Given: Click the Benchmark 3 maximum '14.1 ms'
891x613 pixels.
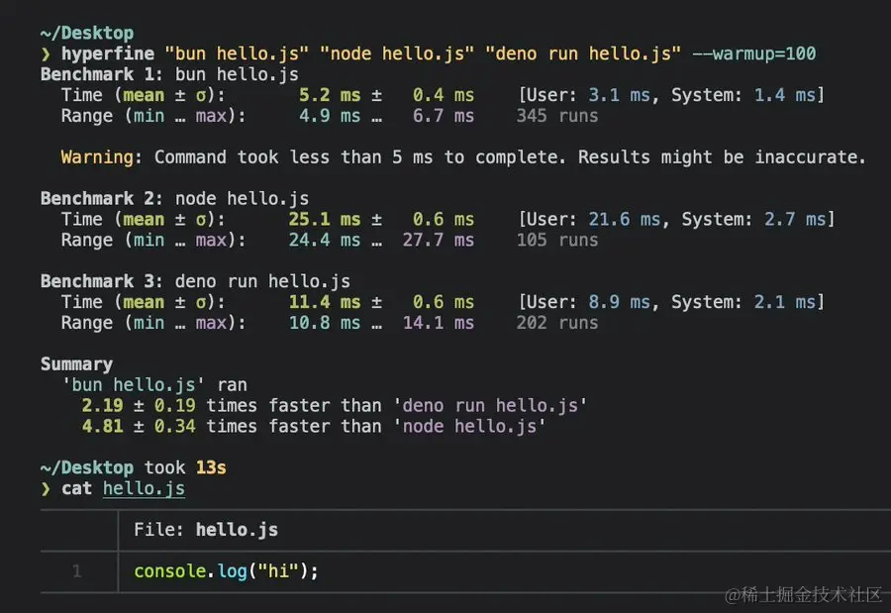Looking at the screenshot, I should coord(439,323).
